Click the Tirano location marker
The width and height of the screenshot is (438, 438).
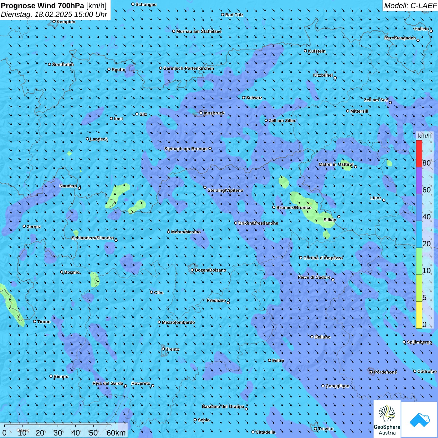[x=35, y=321]
